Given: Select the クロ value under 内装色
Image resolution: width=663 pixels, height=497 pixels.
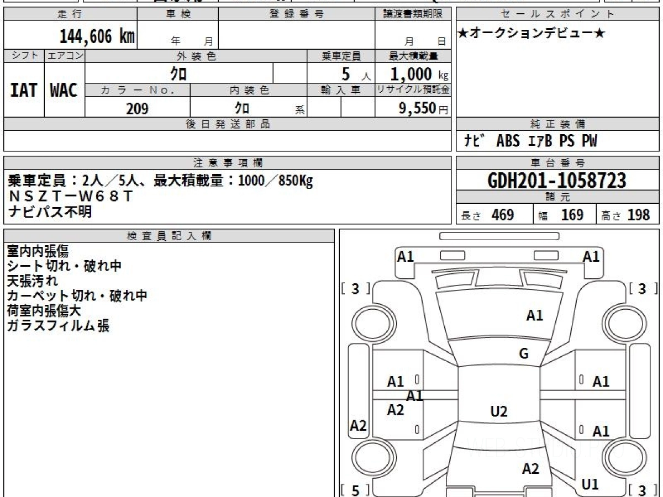Looking at the screenshot, I should [x=242, y=107].
